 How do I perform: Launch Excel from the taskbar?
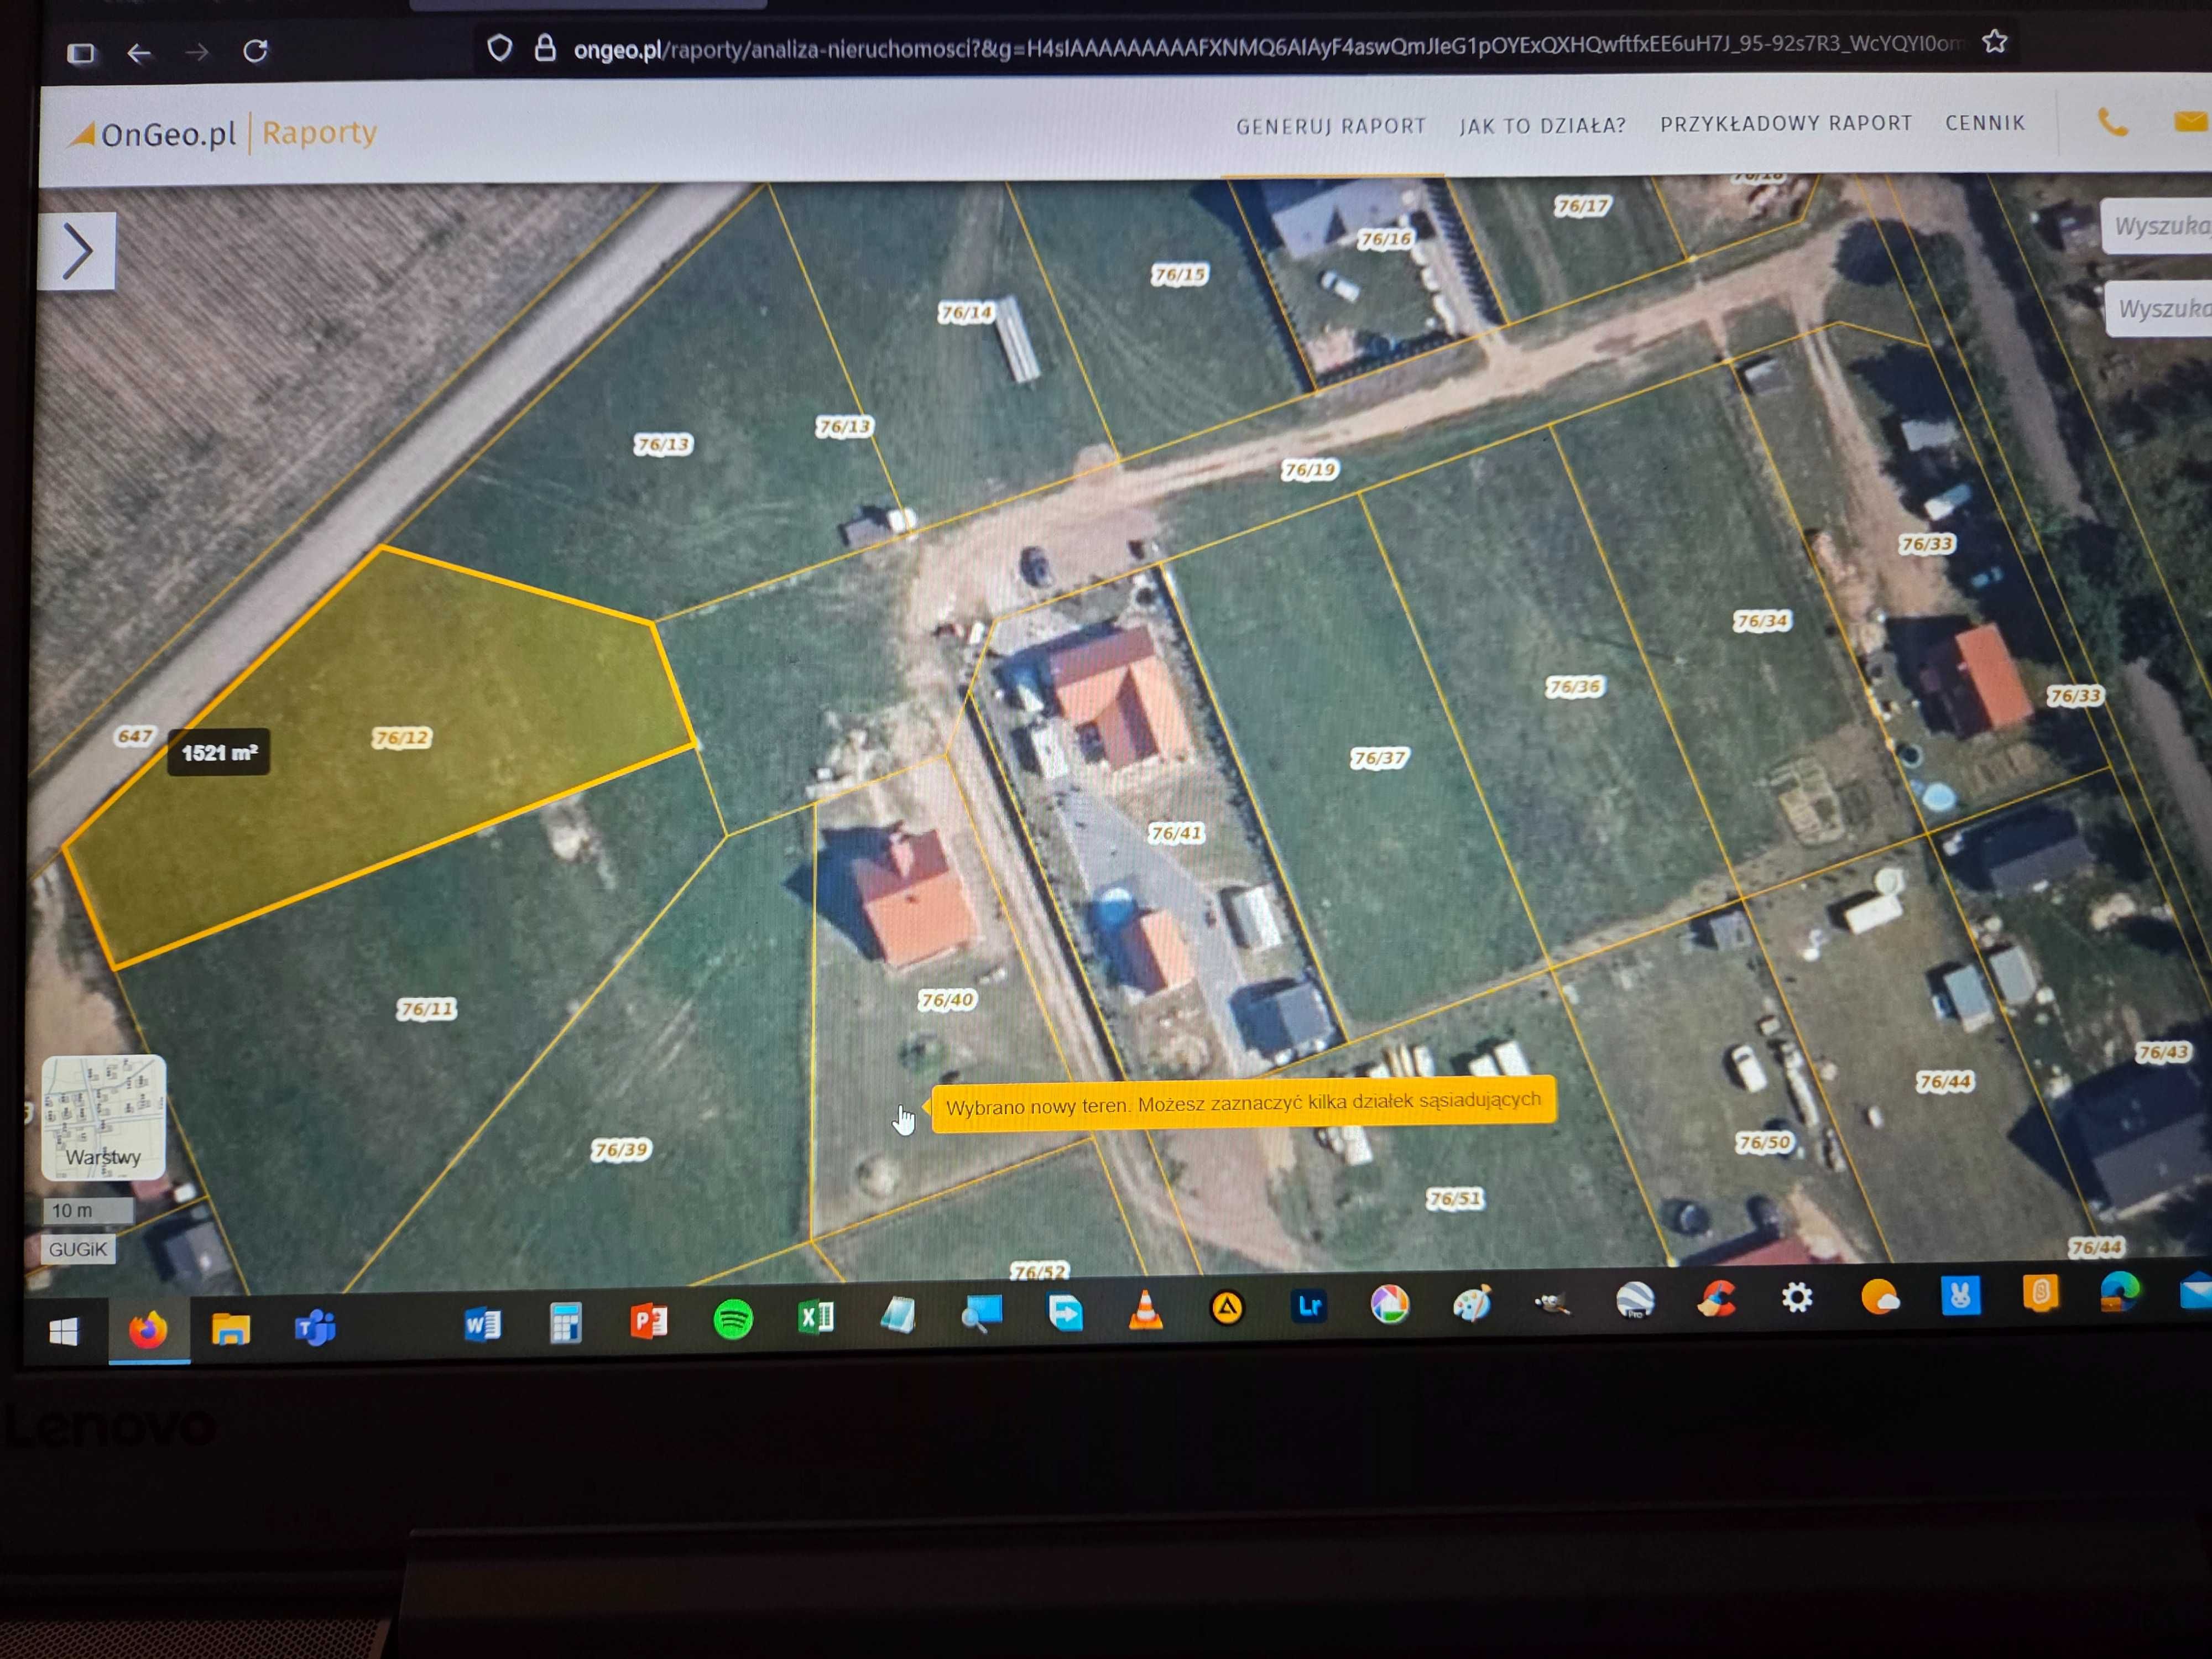tap(816, 1318)
